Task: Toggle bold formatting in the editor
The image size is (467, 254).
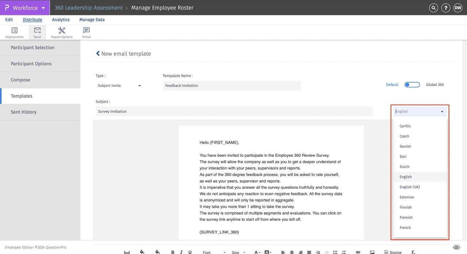Action: coord(173,251)
